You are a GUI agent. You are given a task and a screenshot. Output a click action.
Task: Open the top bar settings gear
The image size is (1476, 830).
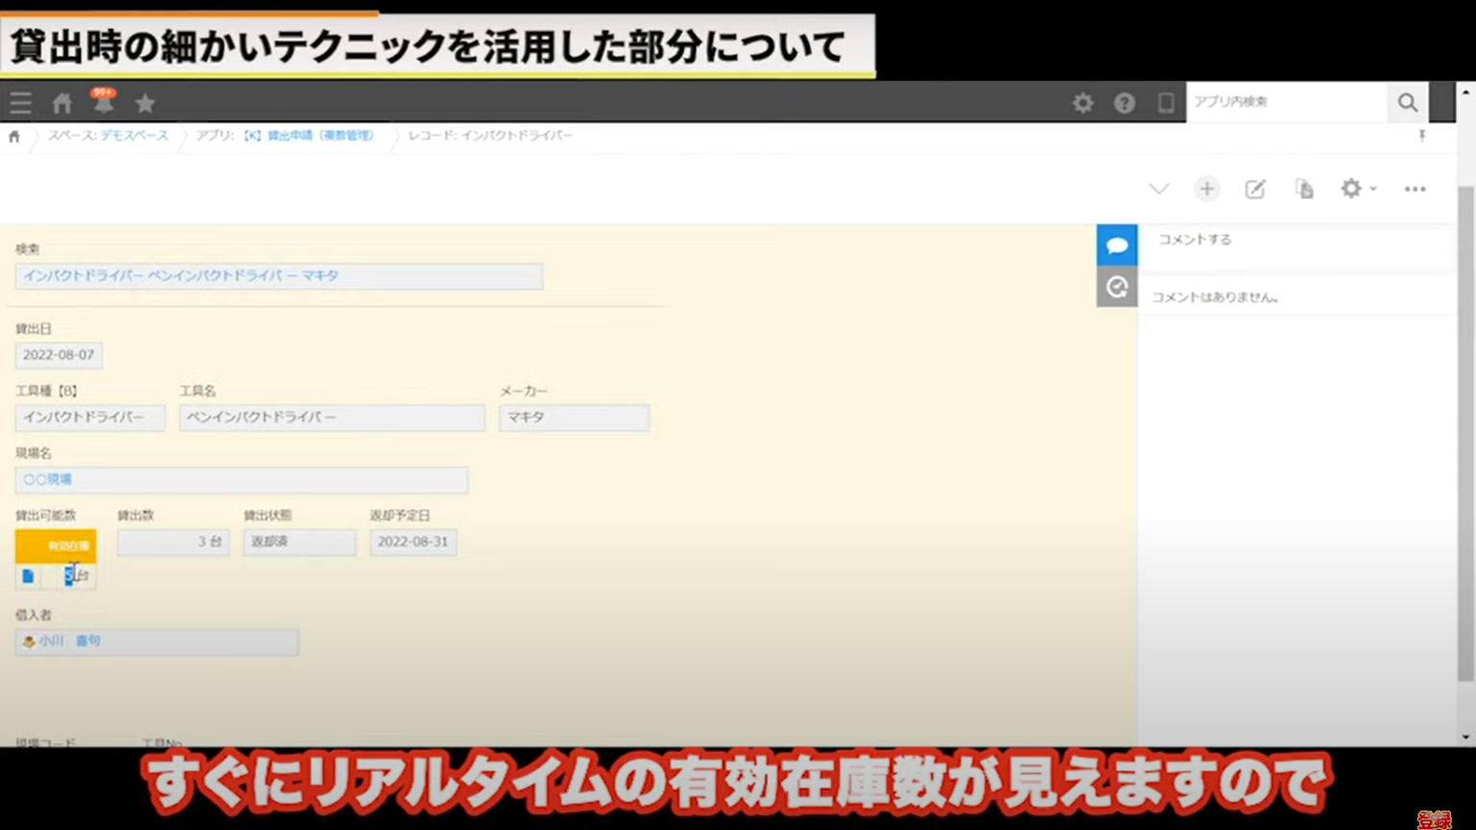tap(1083, 103)
